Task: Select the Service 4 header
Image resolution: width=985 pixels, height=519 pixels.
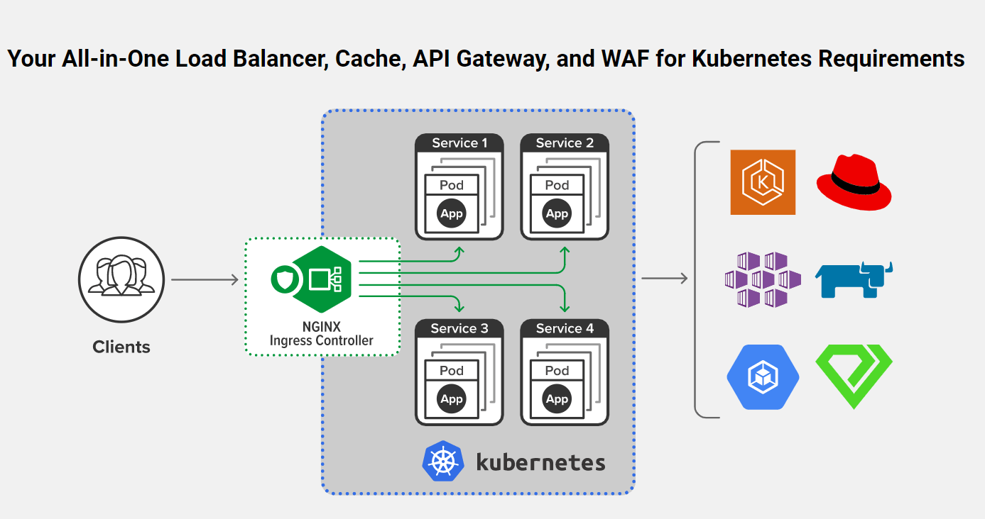Action: coord(565,328)
